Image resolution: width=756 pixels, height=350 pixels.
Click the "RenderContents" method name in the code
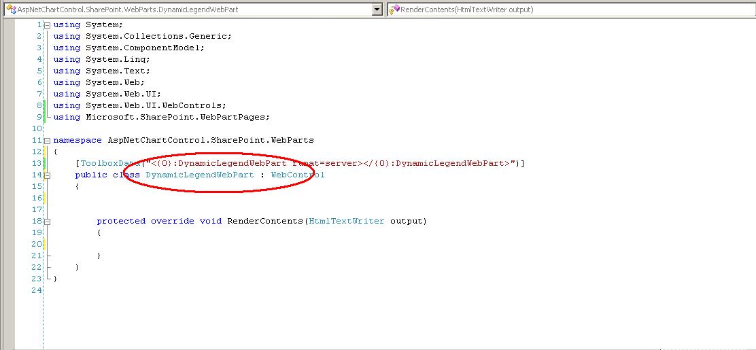[265, 222]
